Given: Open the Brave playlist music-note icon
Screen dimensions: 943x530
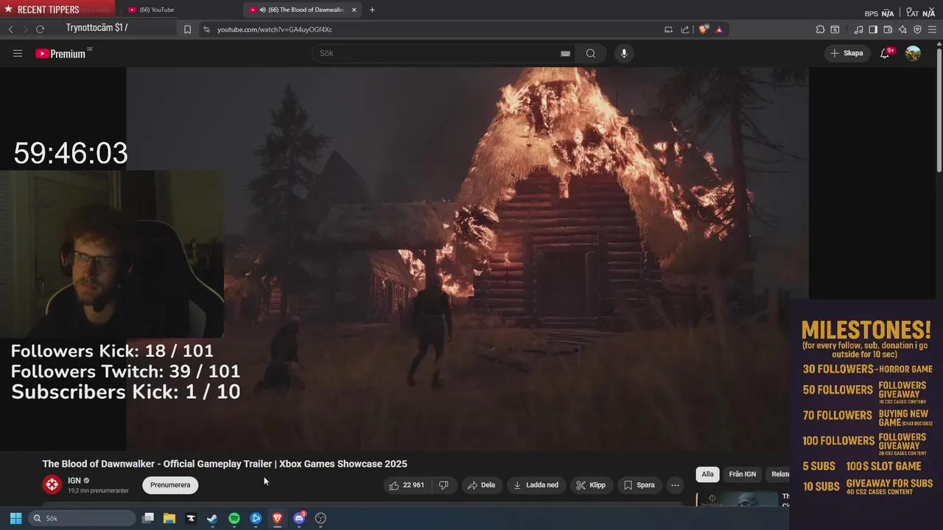Looking at the screenshot, I should coord(858,29).
